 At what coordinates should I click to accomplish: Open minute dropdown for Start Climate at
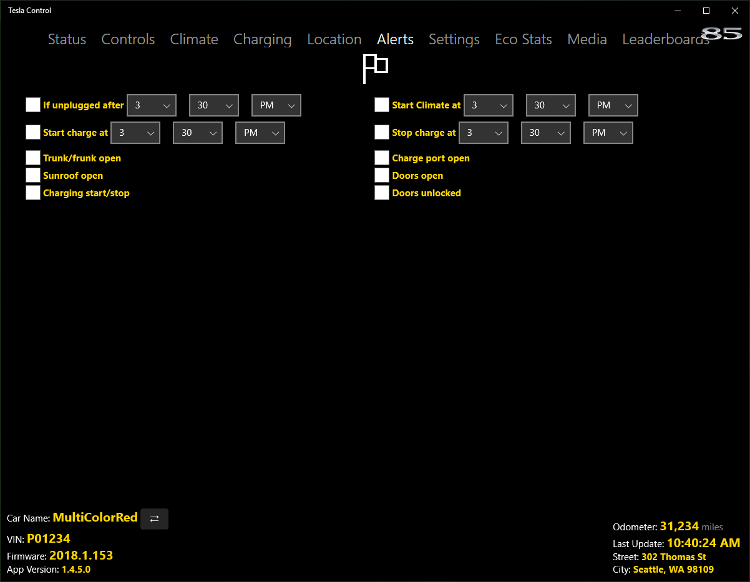tap(551, 105)
